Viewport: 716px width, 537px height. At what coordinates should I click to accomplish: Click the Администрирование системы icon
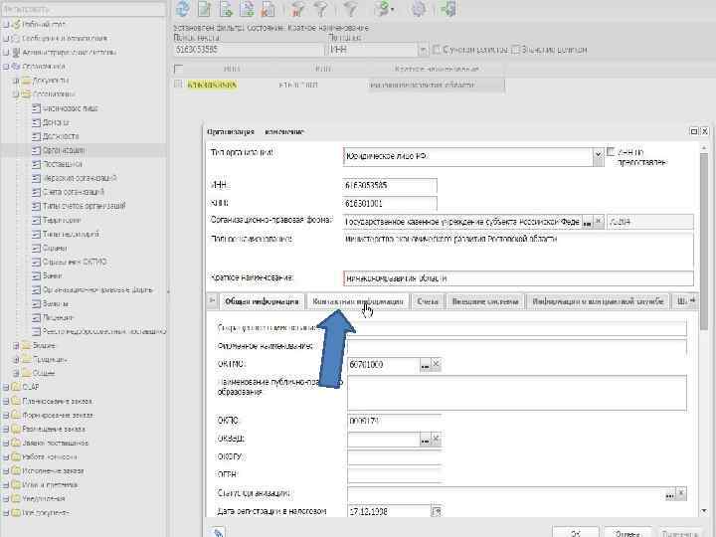(x=16, y=52)
